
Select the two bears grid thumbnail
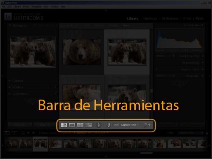127,52
